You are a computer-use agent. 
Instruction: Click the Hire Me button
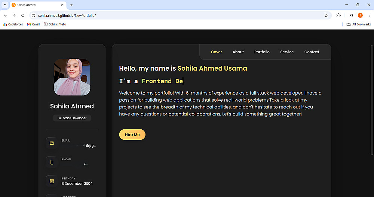[x=132, y=135]
